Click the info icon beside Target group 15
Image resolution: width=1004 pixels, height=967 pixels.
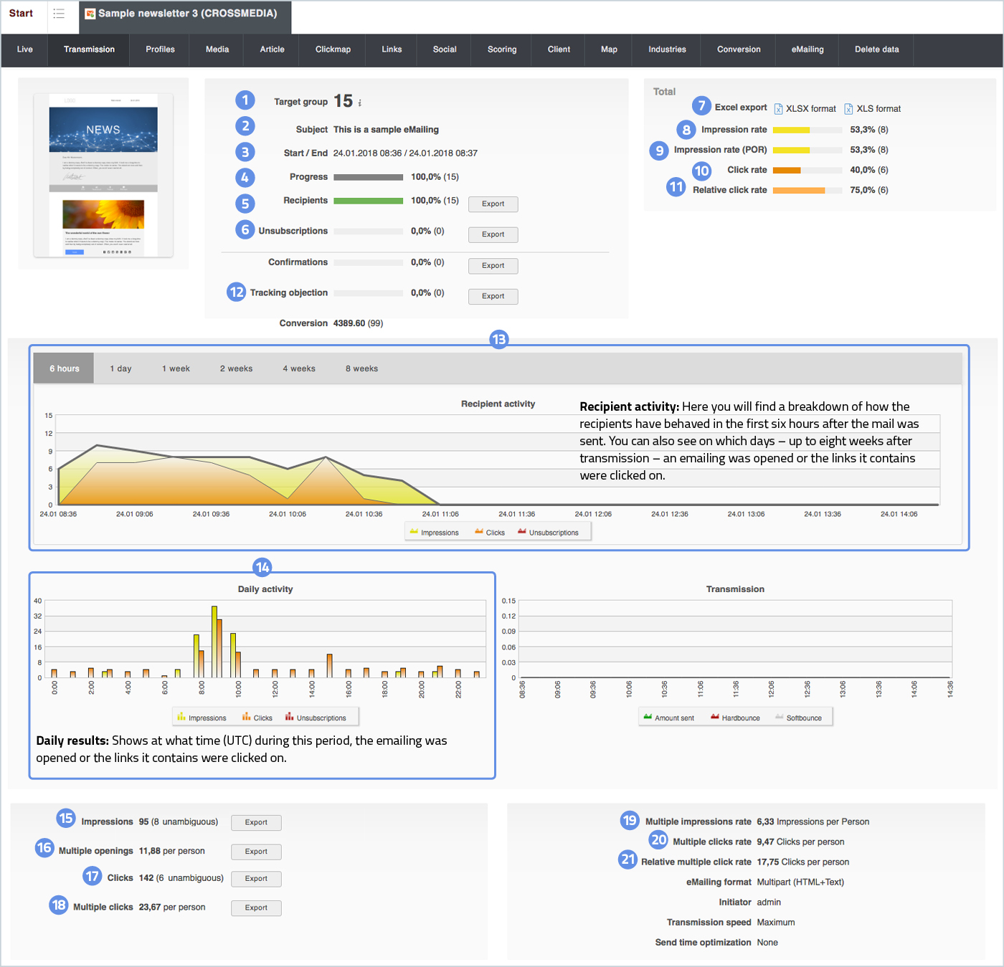click(360, 103)
